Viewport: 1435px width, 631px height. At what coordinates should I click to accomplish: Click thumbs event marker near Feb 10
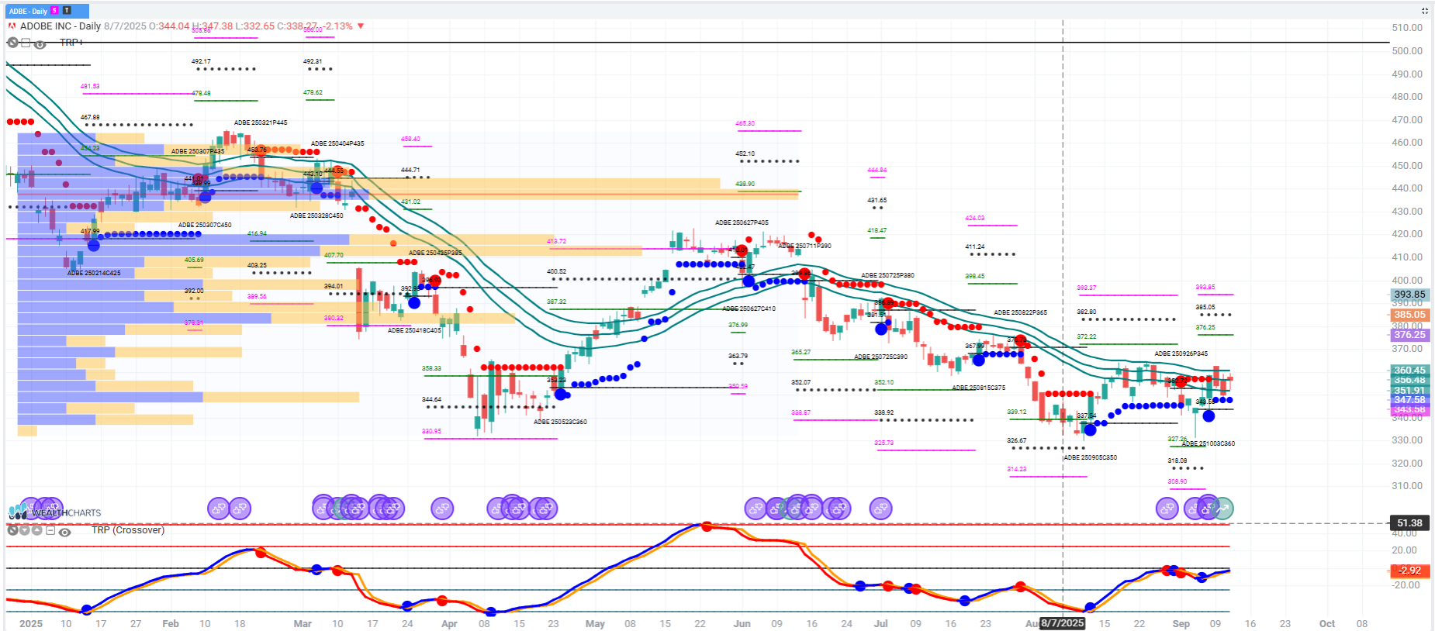[219, 509]
